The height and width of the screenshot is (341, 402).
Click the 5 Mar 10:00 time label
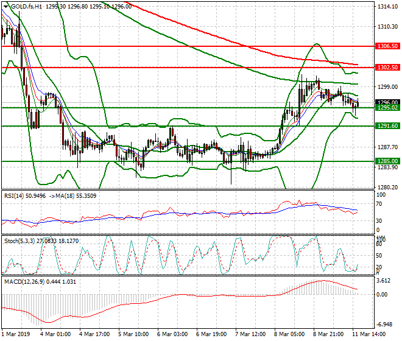click(x=133, y=334)
